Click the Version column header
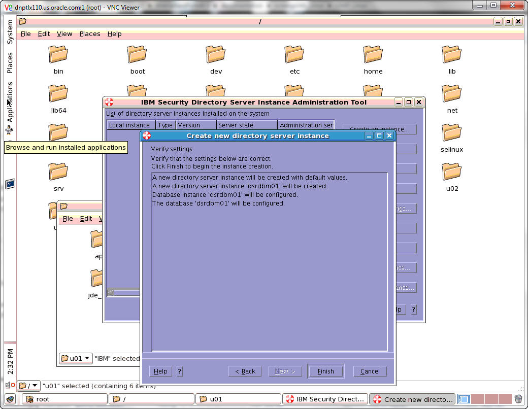 click(x=195, y=125)
